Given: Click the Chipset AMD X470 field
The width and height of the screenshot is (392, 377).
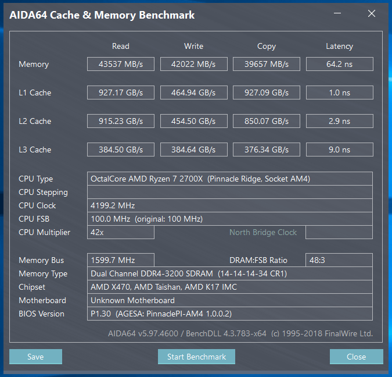Looking at the screenshot, I should 230,287.
